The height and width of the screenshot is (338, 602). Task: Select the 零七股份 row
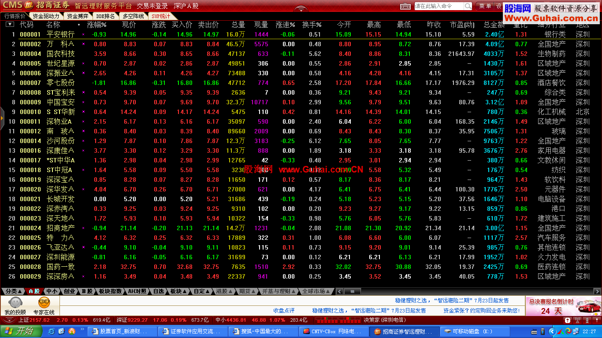coord(301,83)
